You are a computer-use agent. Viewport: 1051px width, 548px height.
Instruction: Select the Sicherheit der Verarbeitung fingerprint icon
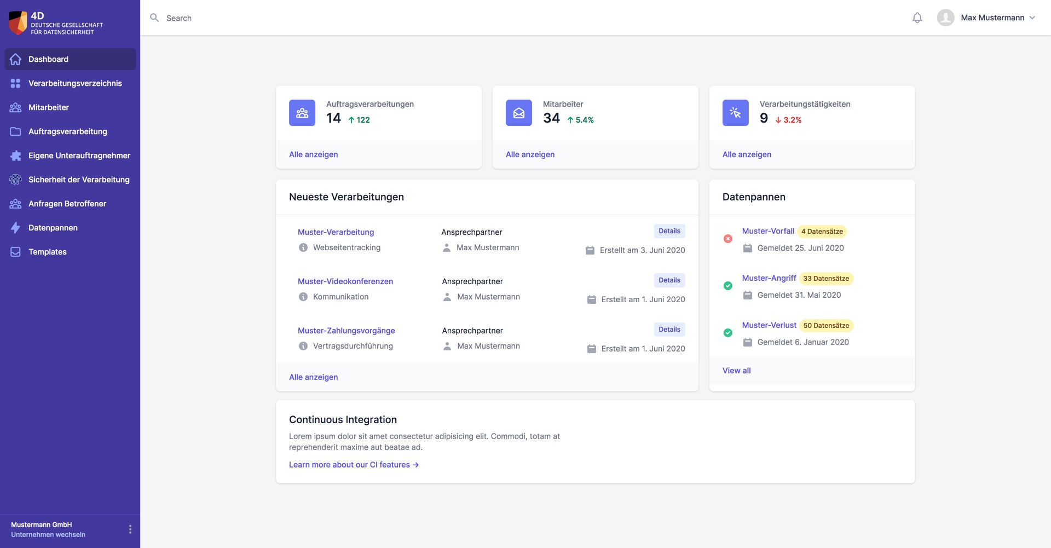(15, 180)
